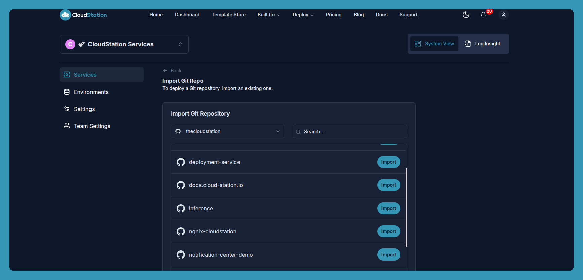Click the Settings sliders icon
583x280 pixels.
click(x=67, y=109)
